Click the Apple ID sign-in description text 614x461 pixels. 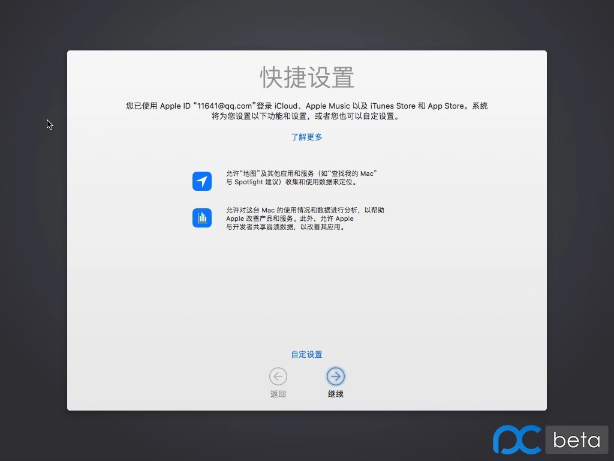pyautogui.click(x=306, y=111)
